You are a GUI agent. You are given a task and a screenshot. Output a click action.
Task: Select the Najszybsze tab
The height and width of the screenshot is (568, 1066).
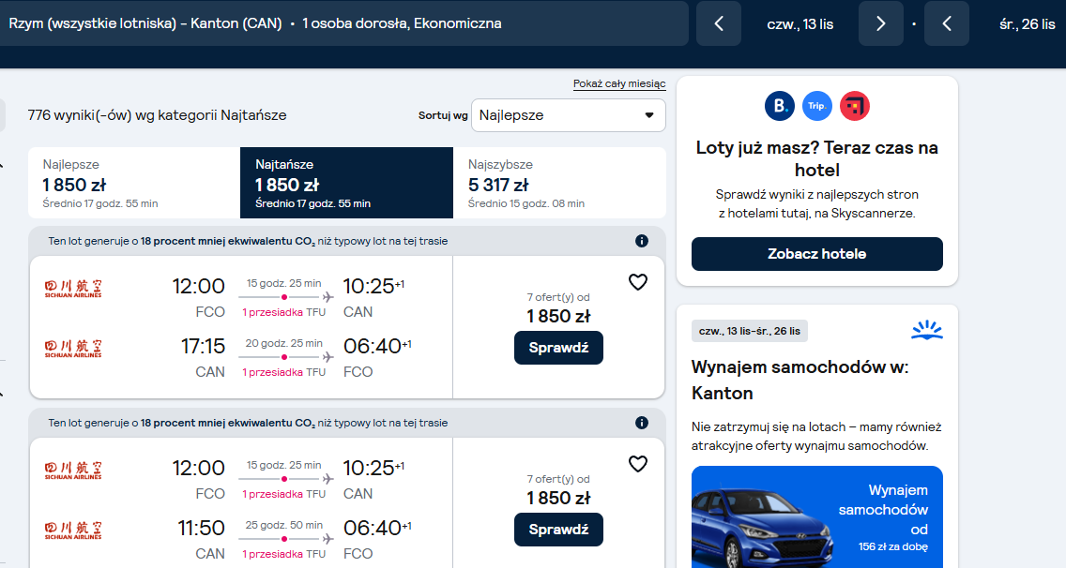(x=559, y=183)
